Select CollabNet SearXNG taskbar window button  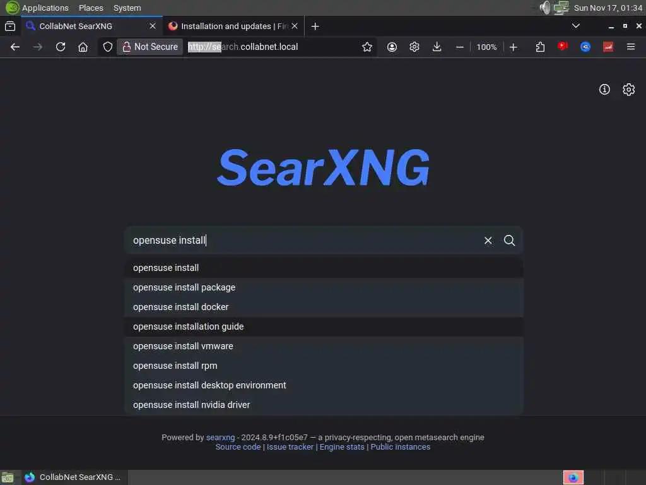point(73,477)
